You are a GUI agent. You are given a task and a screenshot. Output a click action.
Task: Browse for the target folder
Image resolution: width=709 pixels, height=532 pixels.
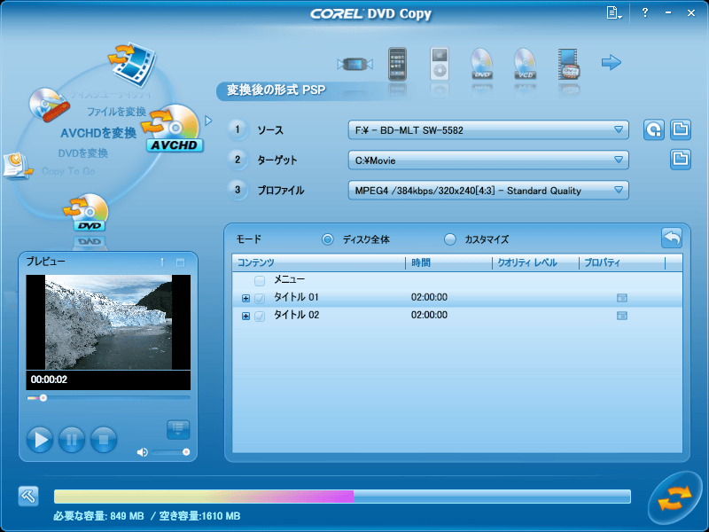click(x=681, y=160)
